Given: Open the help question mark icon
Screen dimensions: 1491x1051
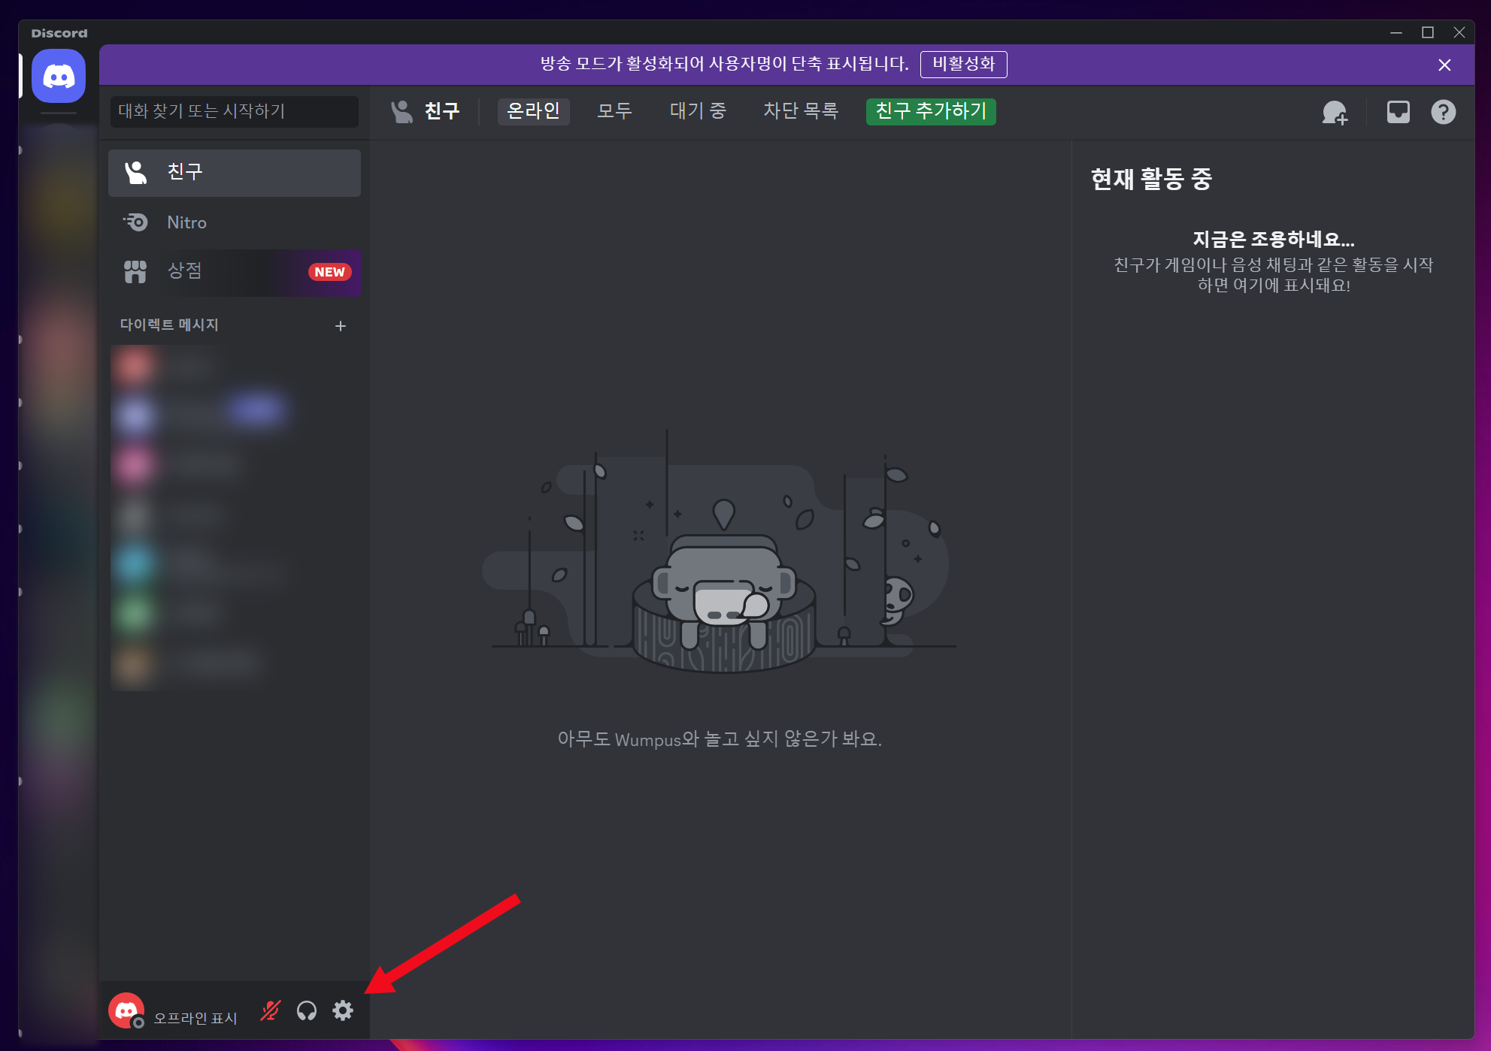Looking at the screenshot, I should click(1443, 112).
